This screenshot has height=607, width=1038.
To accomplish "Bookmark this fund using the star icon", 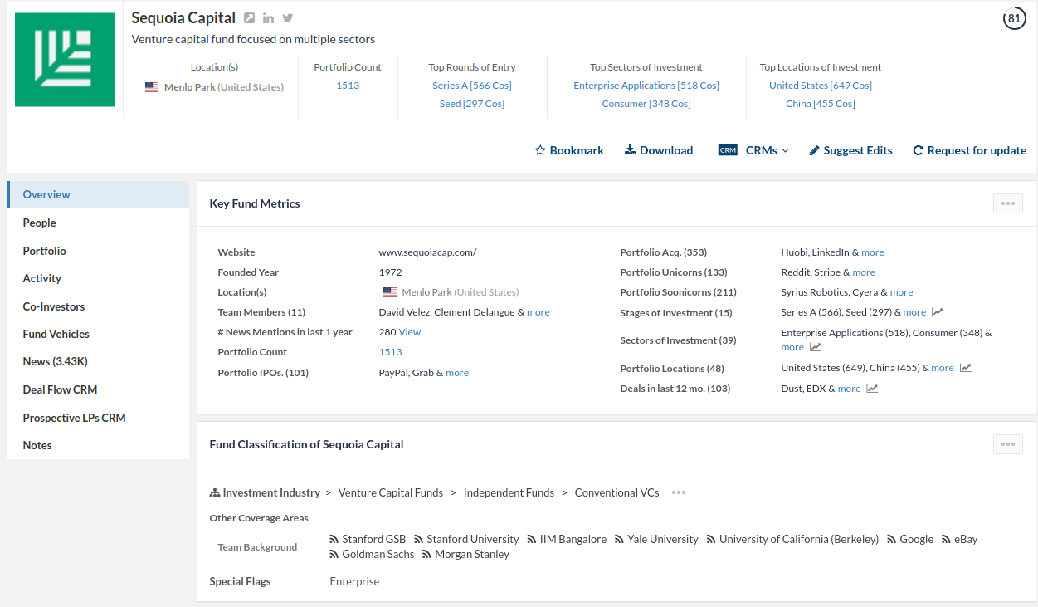I will (x=540, y=150).
